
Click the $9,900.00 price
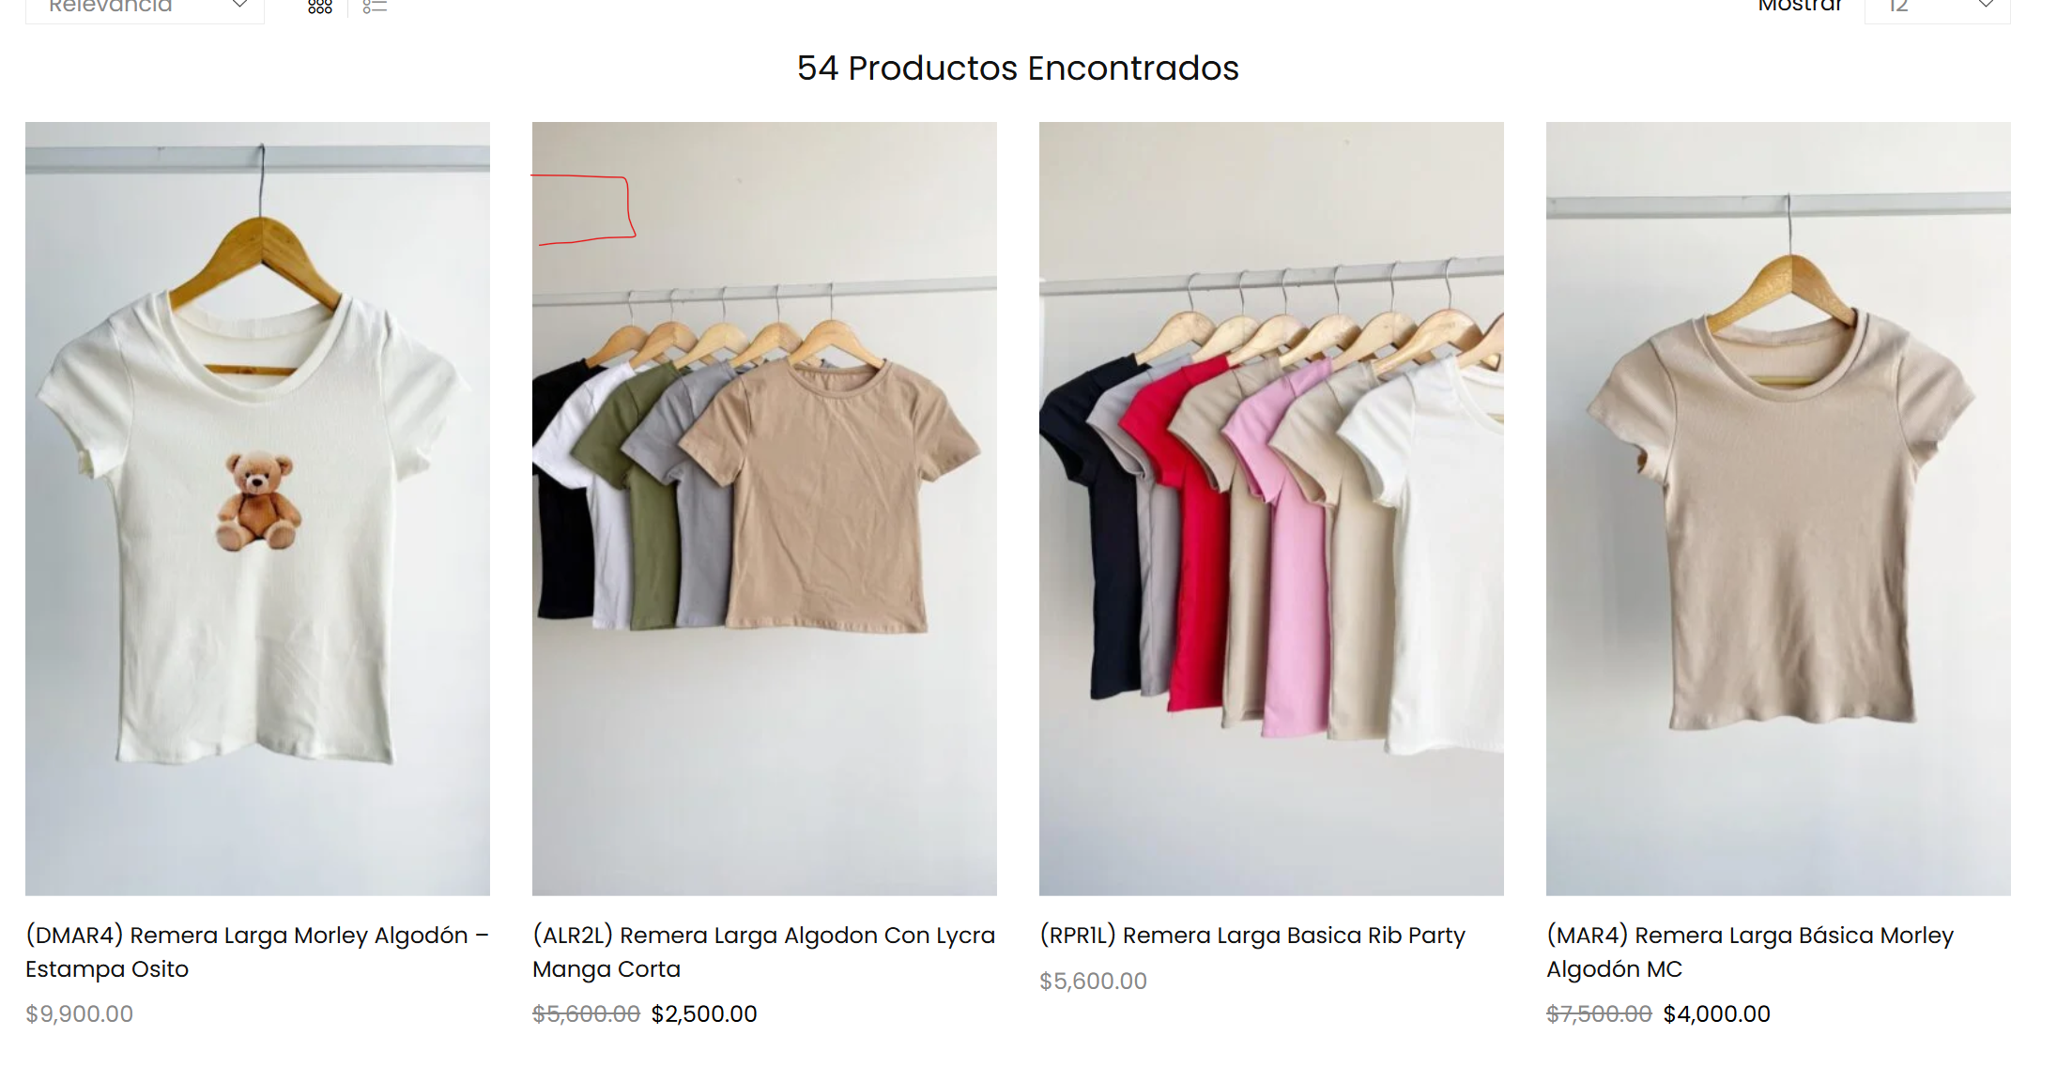click(x=80, y=1013)
